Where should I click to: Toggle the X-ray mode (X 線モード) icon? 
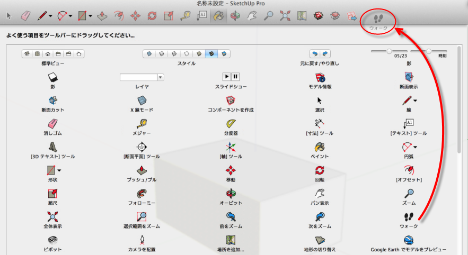pos(142,101)
